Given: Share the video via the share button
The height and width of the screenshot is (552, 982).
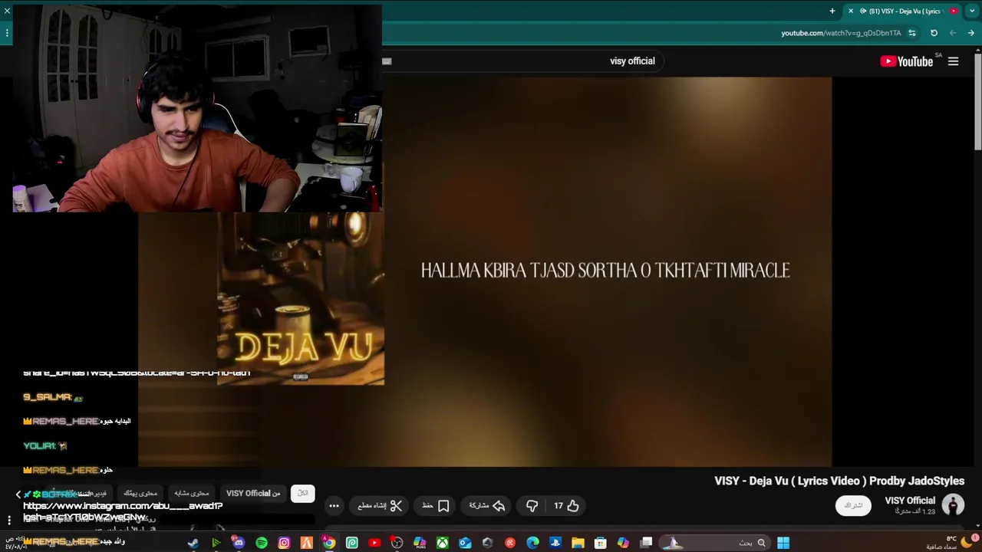Looking at the screenshot, I should (x=487, y=506).
